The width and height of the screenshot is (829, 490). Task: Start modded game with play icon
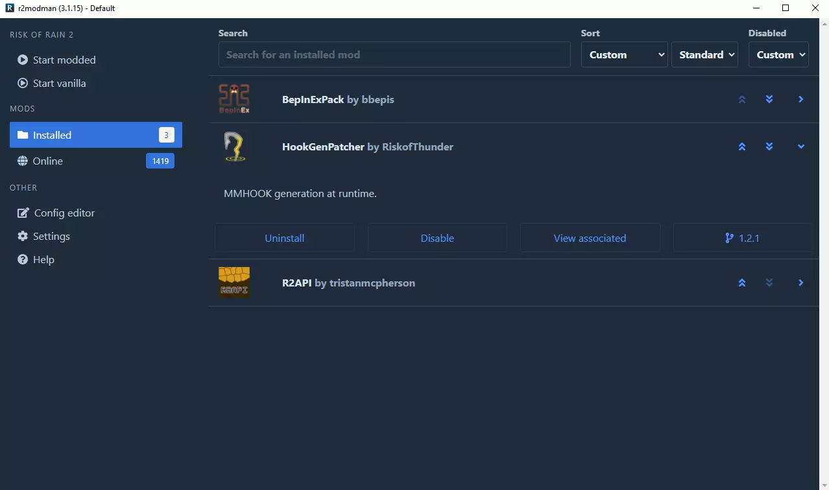click(x=56, y=60)
